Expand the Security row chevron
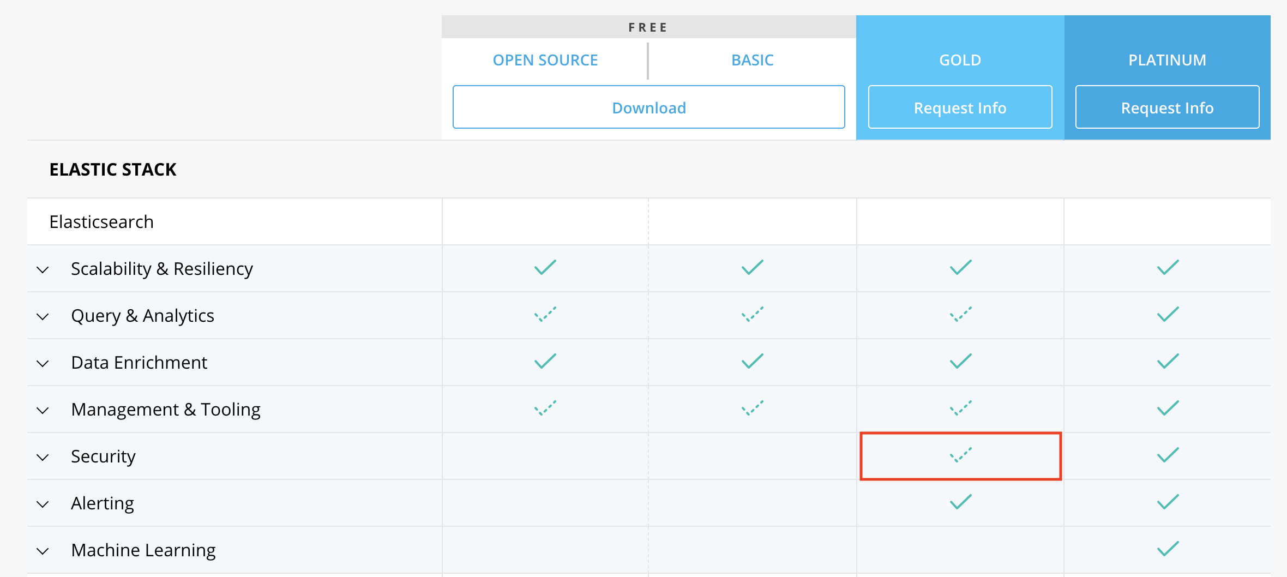 point(43,457)
